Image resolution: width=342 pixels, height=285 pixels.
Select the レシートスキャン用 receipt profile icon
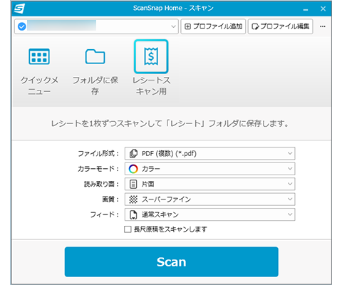point(151,56)
